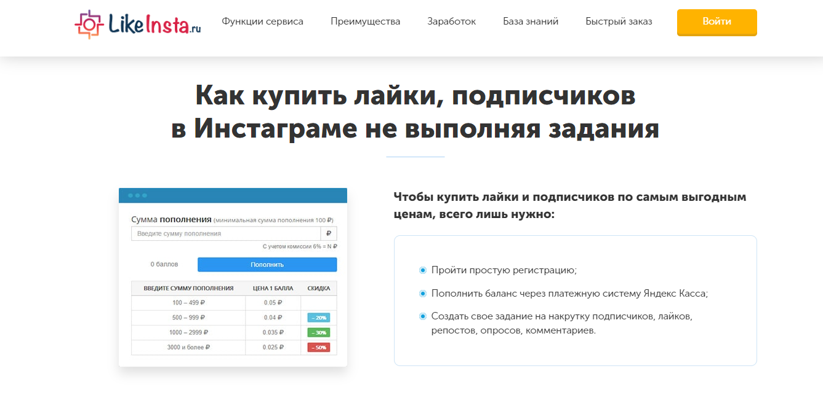The image size is (823, 398).
Task: Open the База знаний page
Action: pyautogui.click(x=531, y=21)
